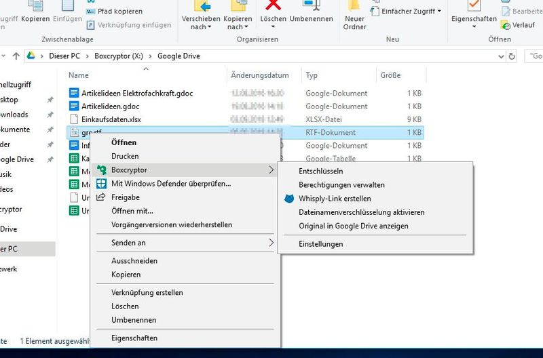The height and width of the screenshot is (358, 543).
Task: Choose Öffnen from the context menu
Action: click(x=124, y=142)
